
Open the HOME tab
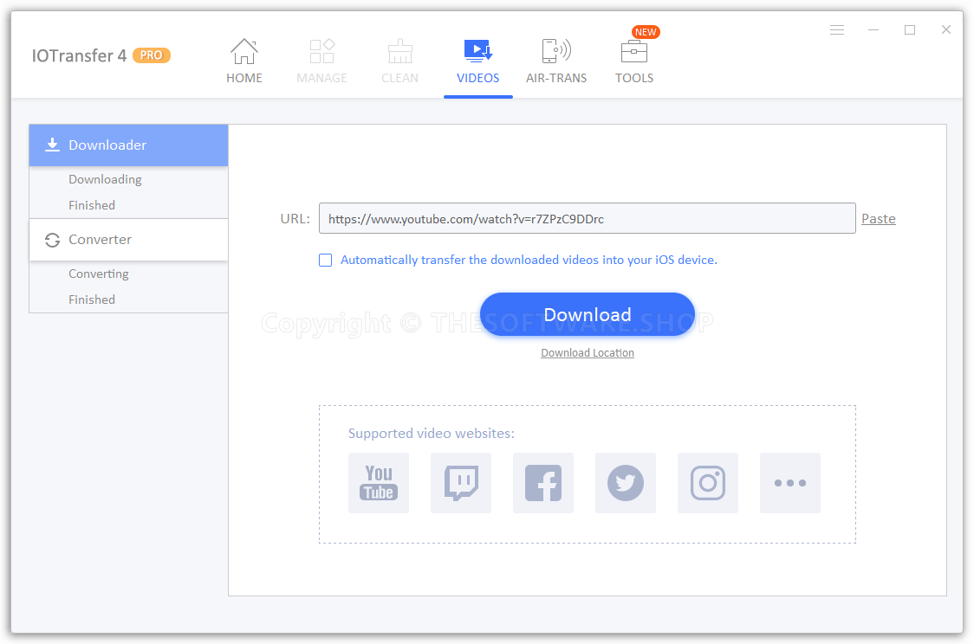244,61
